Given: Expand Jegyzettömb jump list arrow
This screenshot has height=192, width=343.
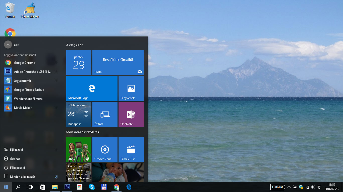Looking at the screenshot, I should 56,80.
